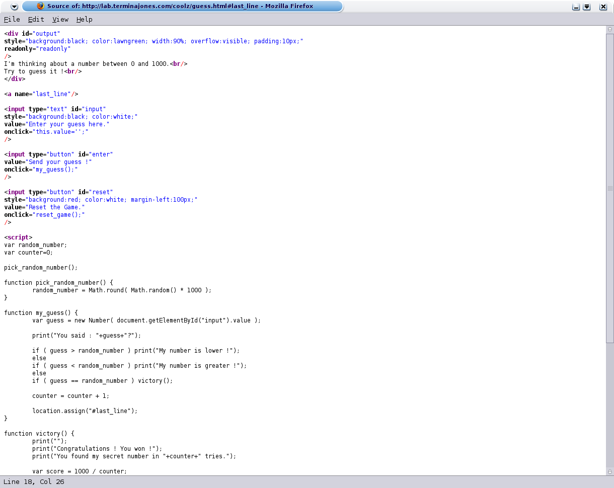Click the window shade button beside minimize
Image resolution: width=614 pixels, height=488 pixels.
pos(587,7)
